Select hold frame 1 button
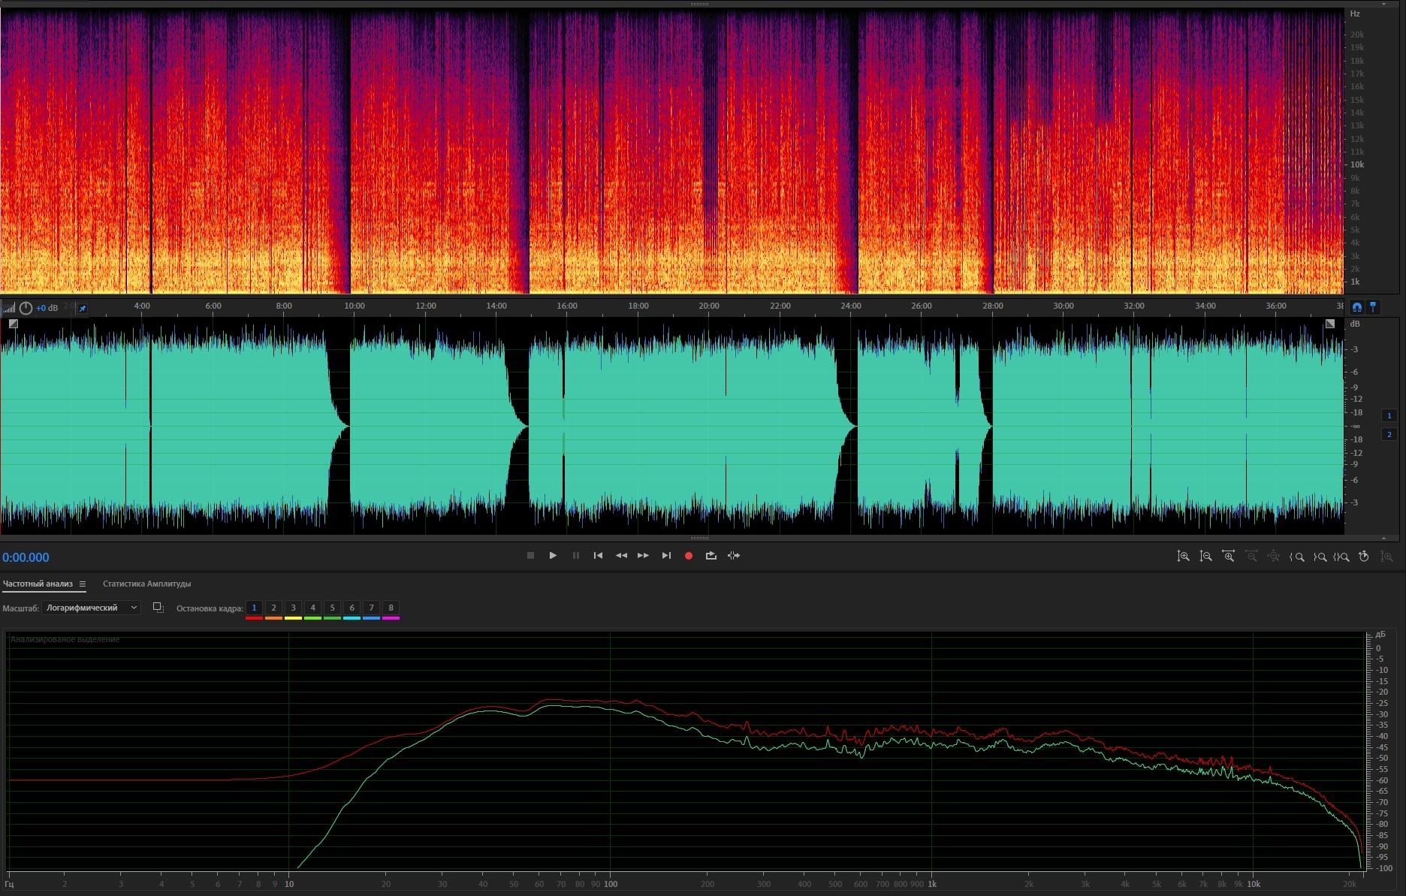1406x896 pixels. (x=254, y=608)
